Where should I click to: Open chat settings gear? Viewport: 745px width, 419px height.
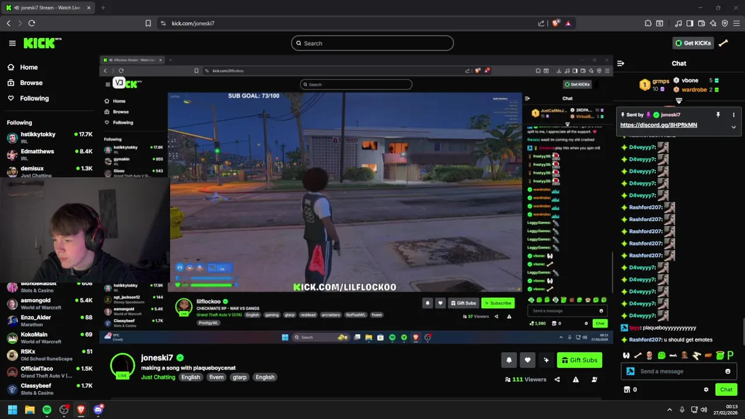point(706,390)
